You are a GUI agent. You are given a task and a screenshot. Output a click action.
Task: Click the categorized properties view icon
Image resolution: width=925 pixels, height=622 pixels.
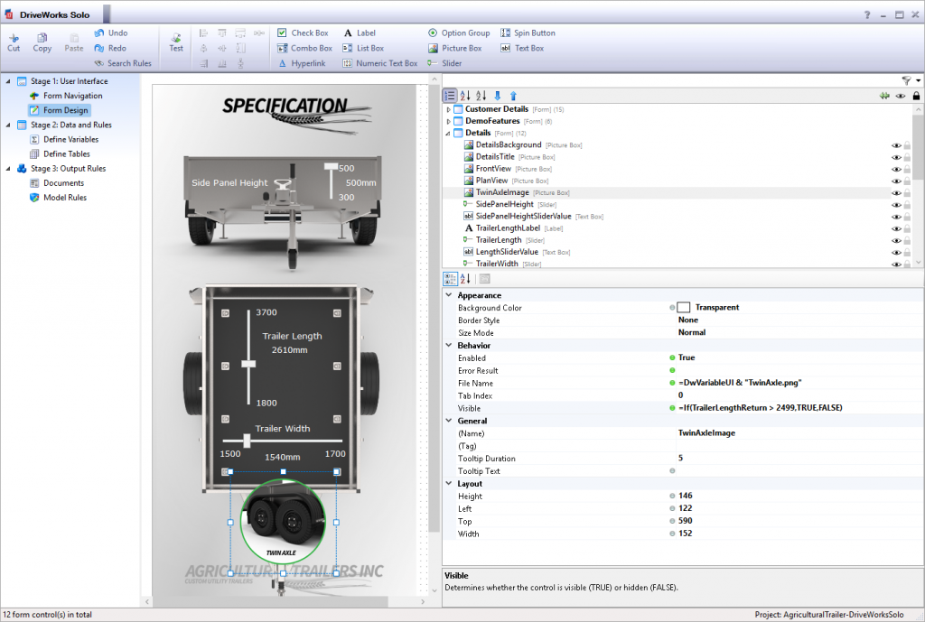(450, 279)
